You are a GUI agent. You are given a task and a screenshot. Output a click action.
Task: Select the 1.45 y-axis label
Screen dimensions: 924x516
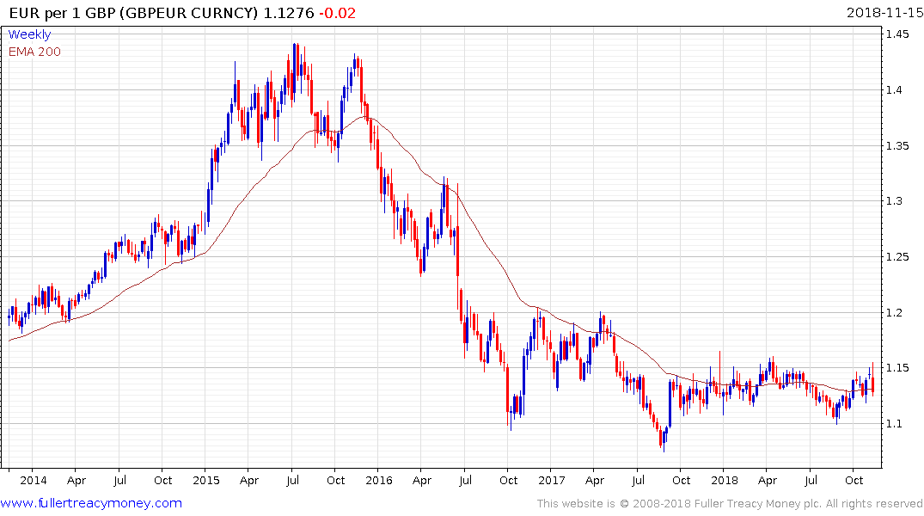coord(897,34)
